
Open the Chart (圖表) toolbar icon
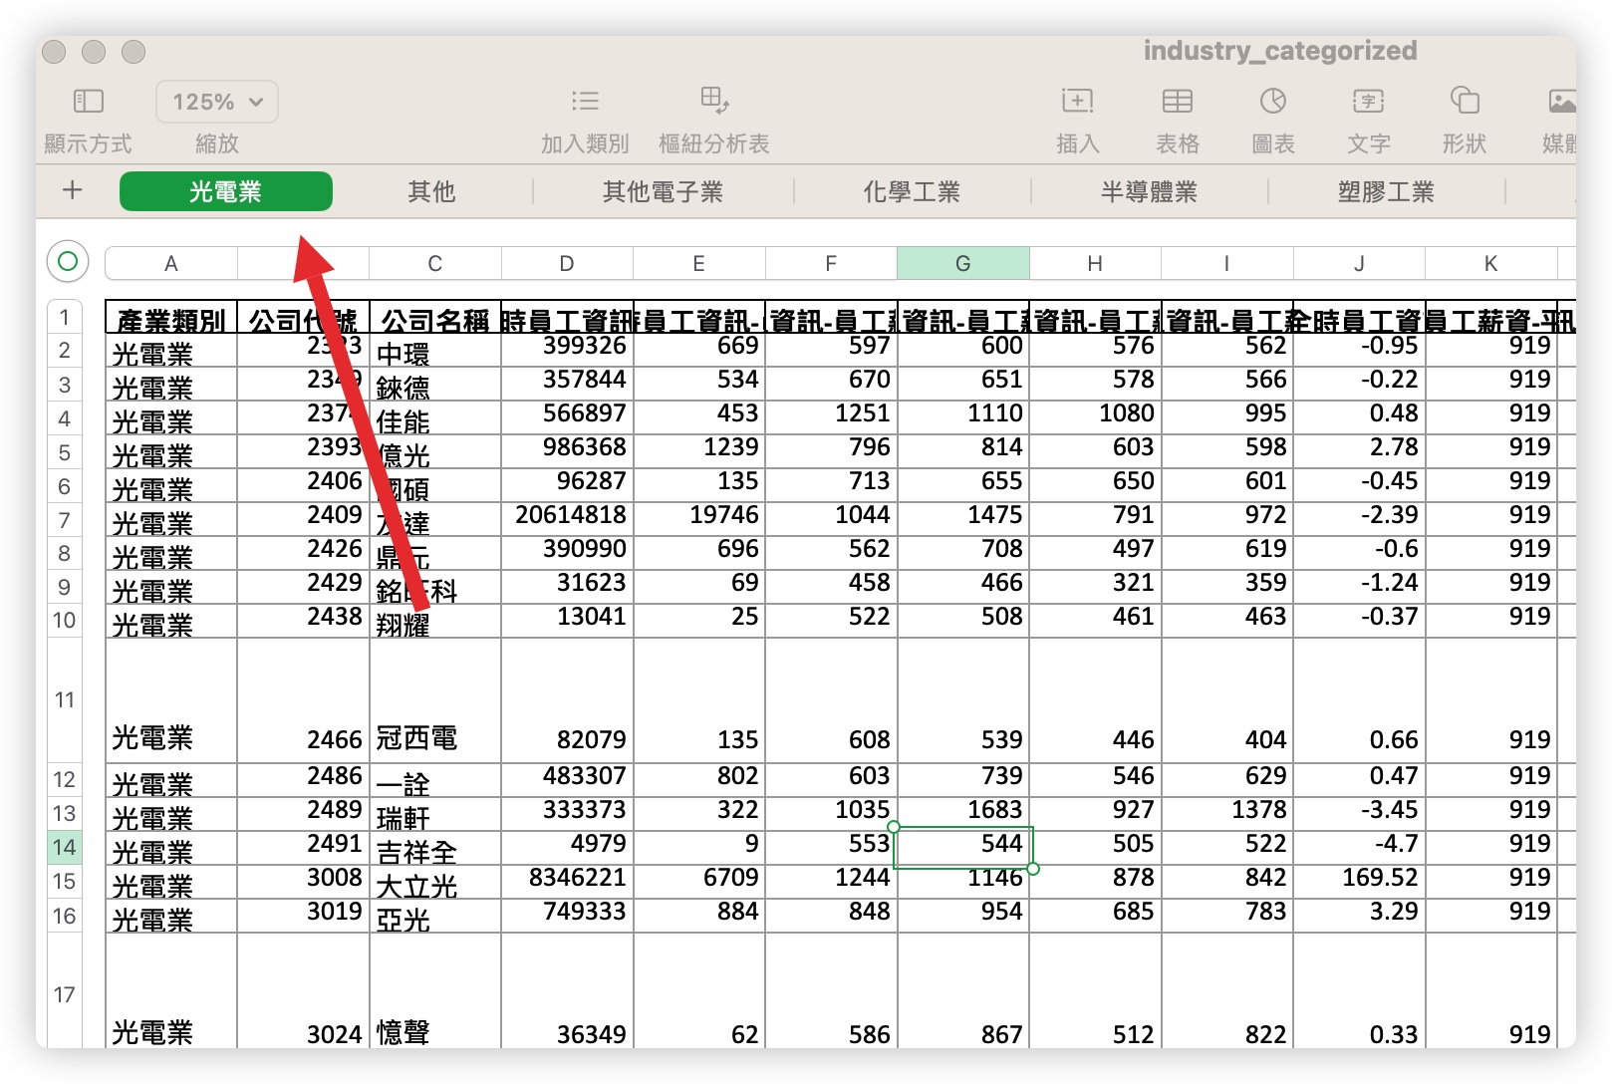pyautogui.click(x=1273, y=101)
